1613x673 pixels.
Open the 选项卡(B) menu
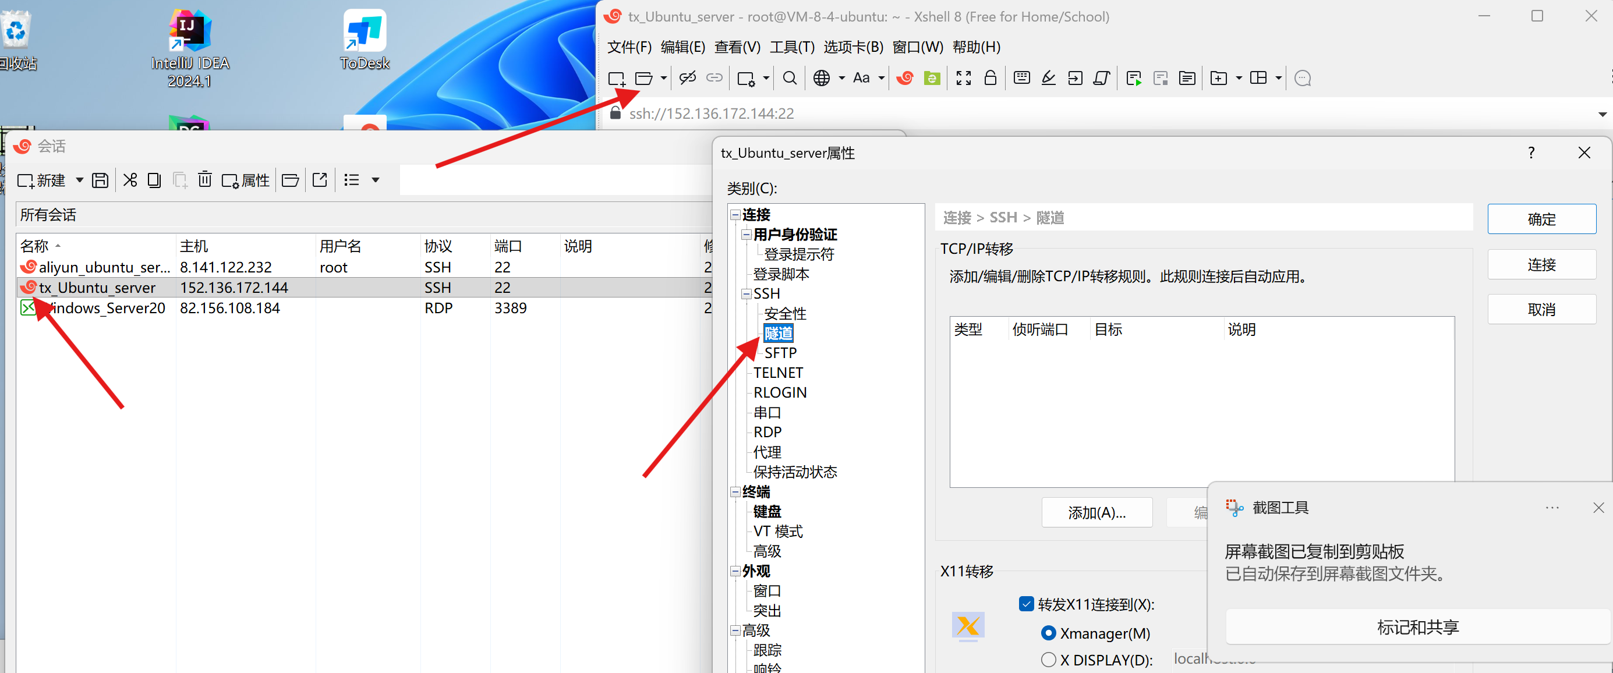tap(853, 47)
